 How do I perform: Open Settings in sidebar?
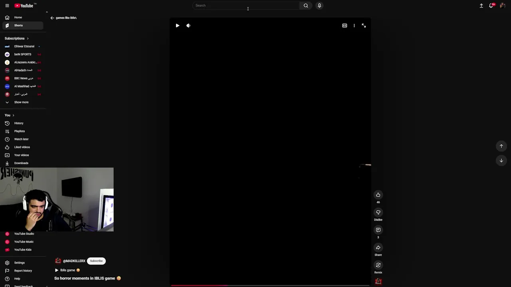pyautogui.click(x=22, y=263)
